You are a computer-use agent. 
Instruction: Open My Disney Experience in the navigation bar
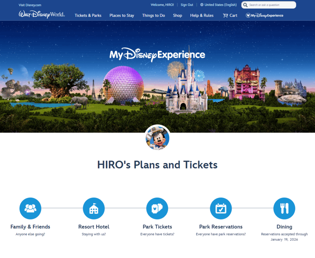click(x=265, y=15)
